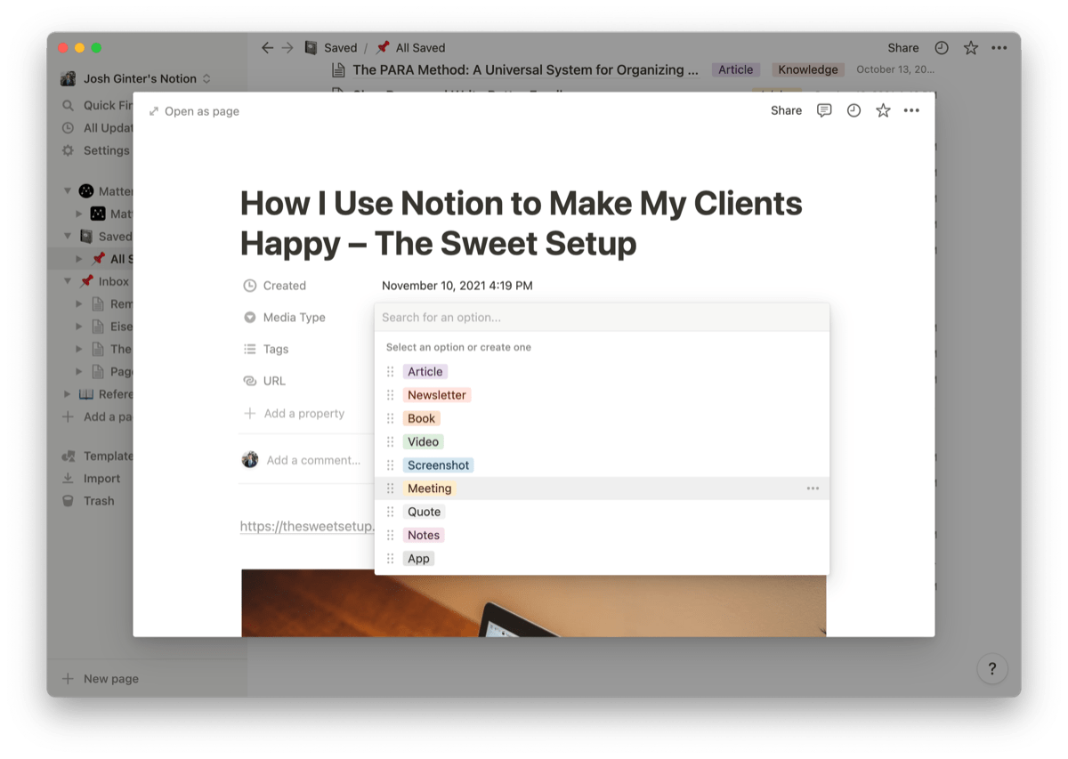Open the background window's three-dot menu
Image resolution: width=1068 pixels, height=759 pixels.
click(x=999, y=48)
